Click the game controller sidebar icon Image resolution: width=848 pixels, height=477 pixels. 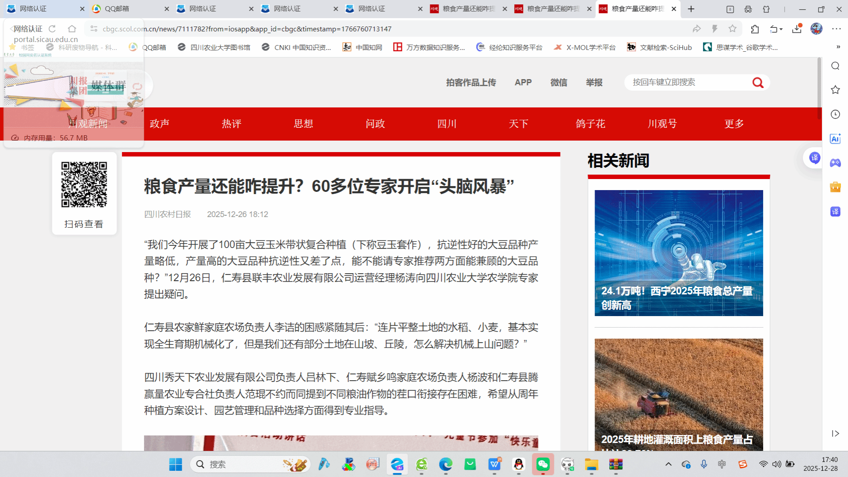[x=835, y=163]
